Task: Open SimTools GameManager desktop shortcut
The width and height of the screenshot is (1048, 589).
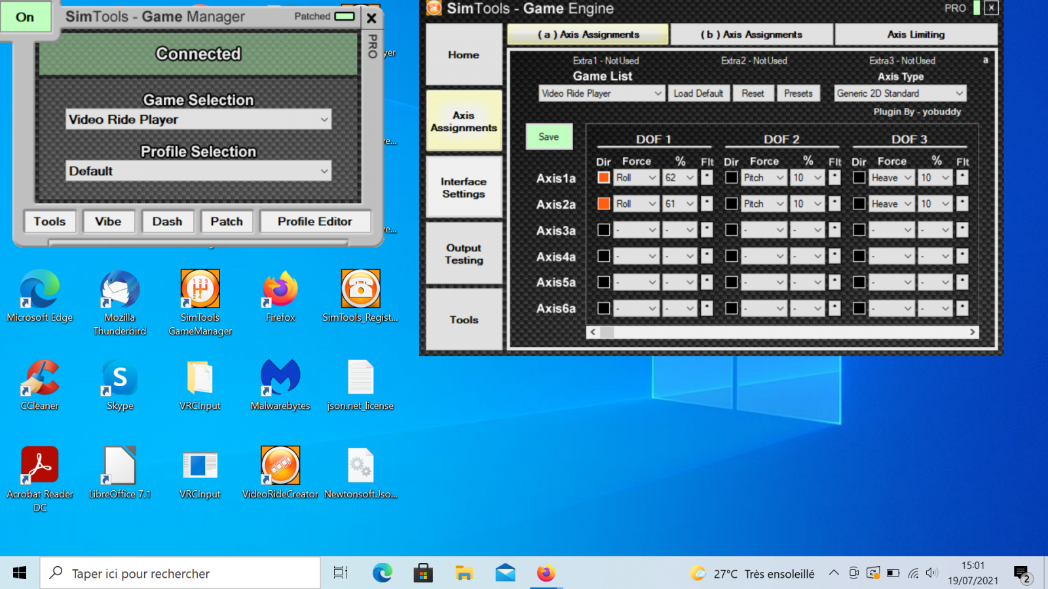Action: (200, 290)
